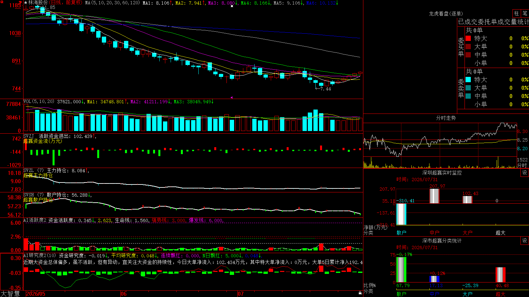Click the 委买单 vertical section label
Image resolution: width=529 pixels, height=297 pixels.
pyautogui.click(x=461, y=47)
